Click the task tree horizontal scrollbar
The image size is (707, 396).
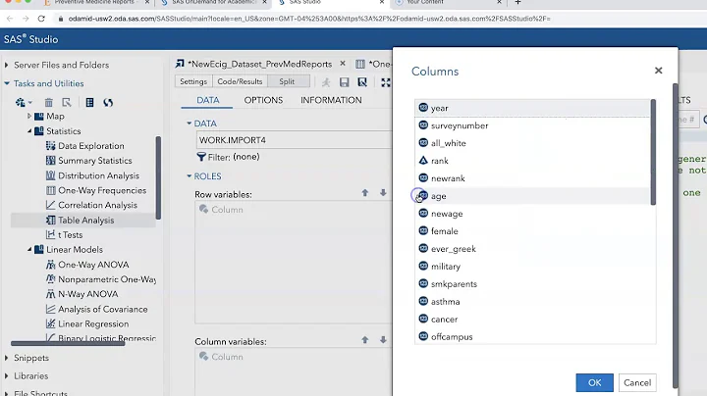click(68, 344)
